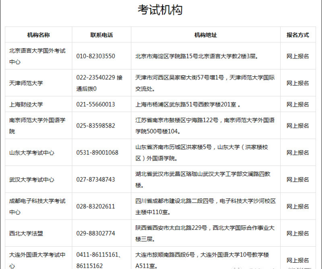This screenshot has height=269, width=322.
Task: Click address 上海市杨浦区武东路51号
Action: coord(167,104)
